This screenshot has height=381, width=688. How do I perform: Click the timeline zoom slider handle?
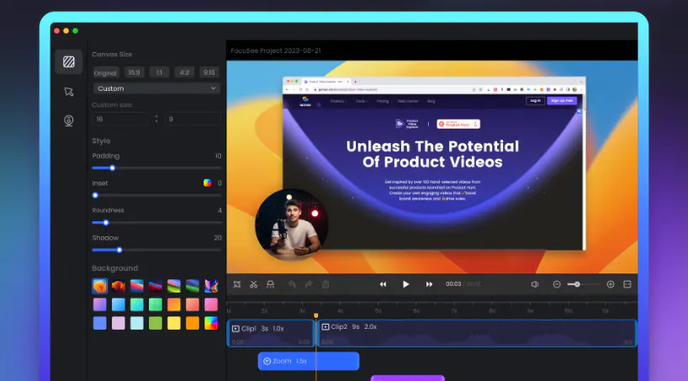tap(578, 284)
